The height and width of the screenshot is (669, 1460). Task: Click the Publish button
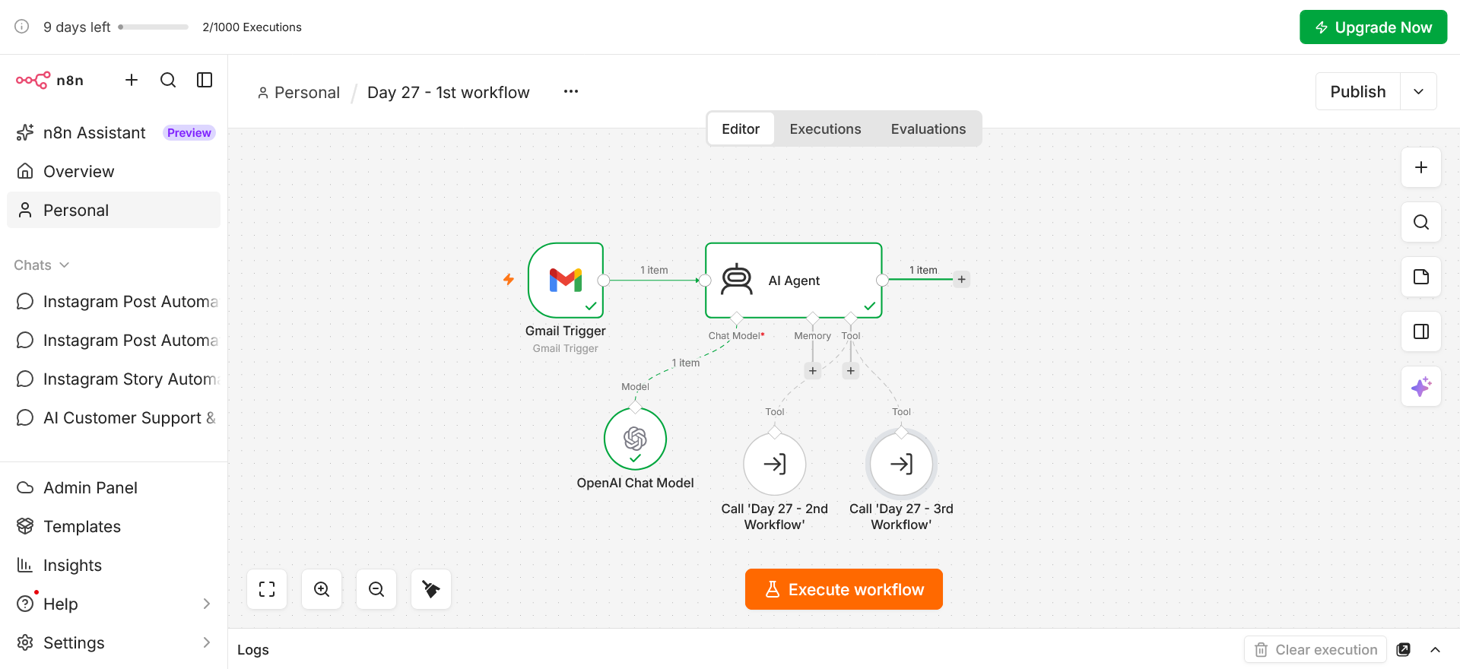(x=1358, y=91)
